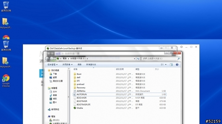Select 文件 under libraries

(55, 92)
